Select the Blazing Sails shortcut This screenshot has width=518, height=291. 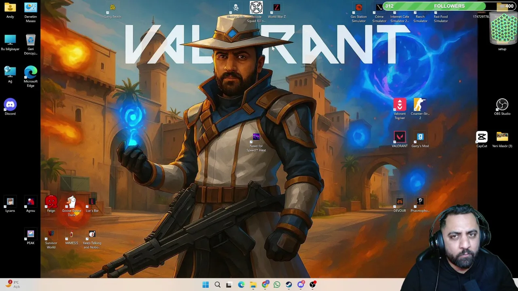click(236, 11)
